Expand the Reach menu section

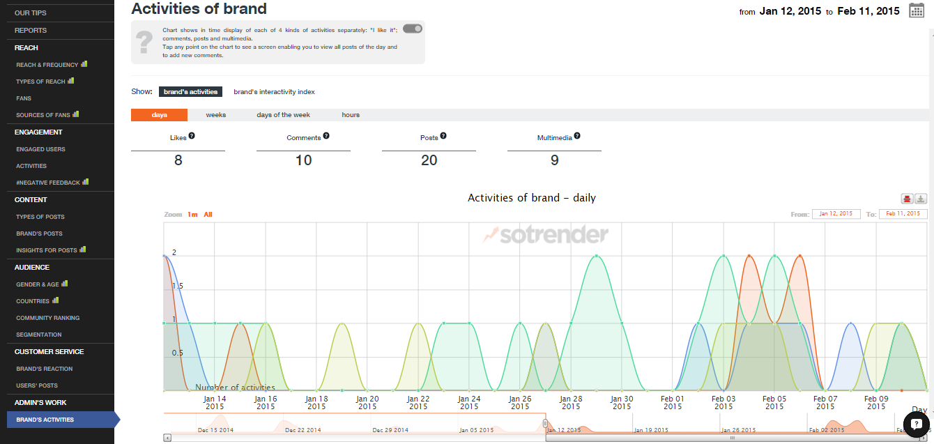pyautogui.click(x=26, y=48)
